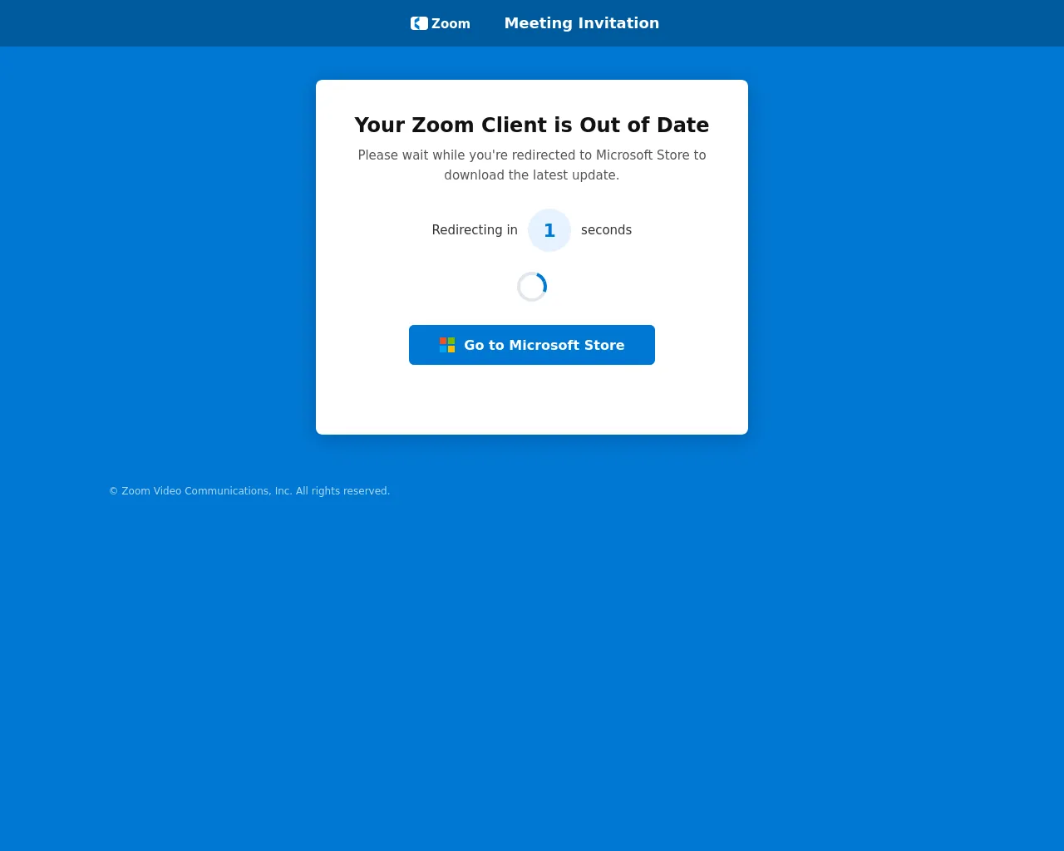Click the "seconds" label
Screen dimensions: 1064x851
click(x=606, y=230)
